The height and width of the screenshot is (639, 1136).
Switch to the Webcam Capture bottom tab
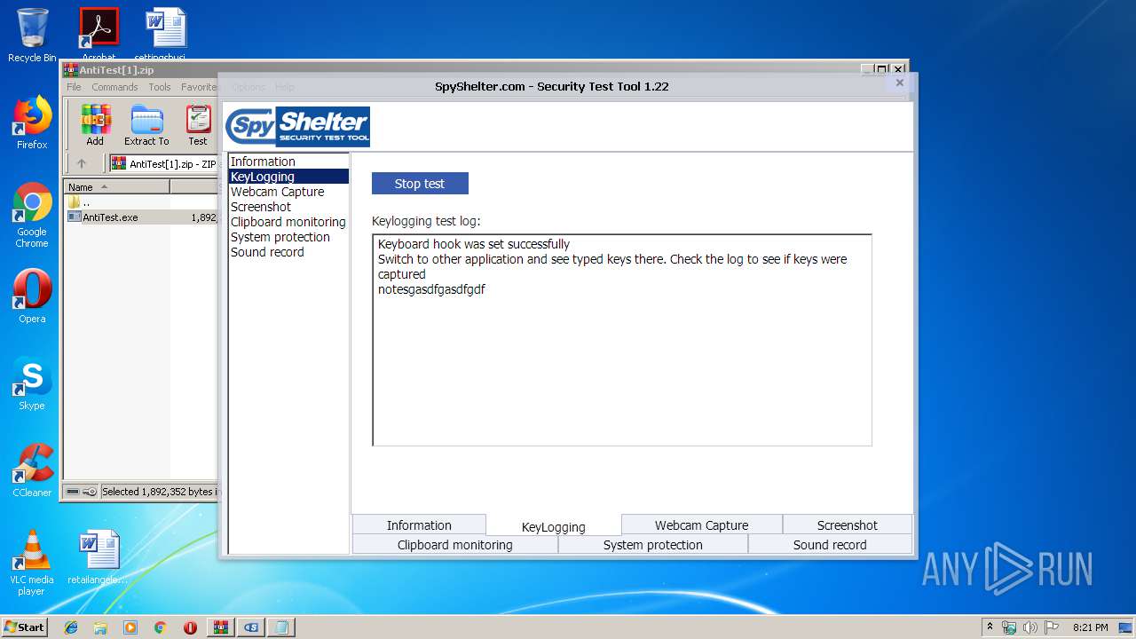tap(701, 525)
